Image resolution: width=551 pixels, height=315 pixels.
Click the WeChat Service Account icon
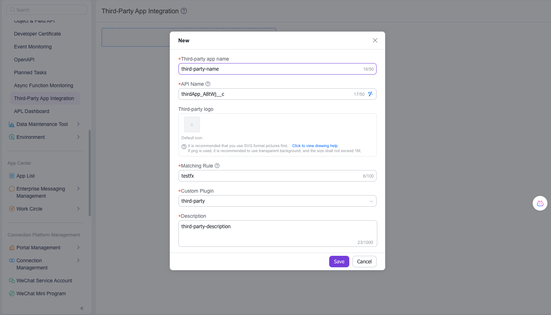pyautogui.click(x=12, y=280)
